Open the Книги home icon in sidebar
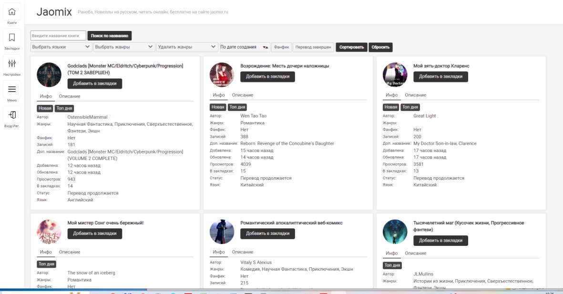The image size is (563, 294). click(12, 12)
